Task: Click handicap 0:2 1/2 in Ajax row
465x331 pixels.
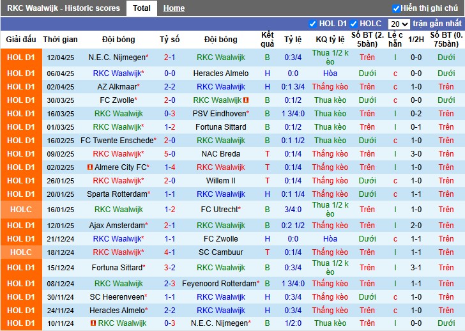Action: 293,226
